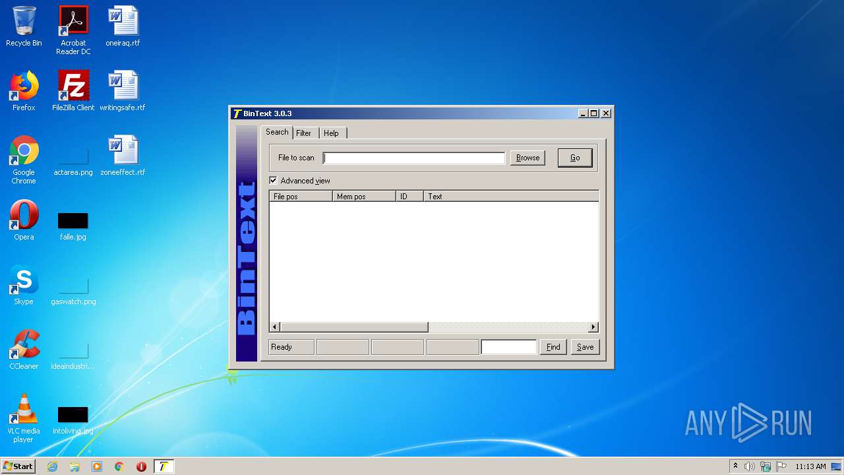The height and width of the screenshot is (475, 844).
Task: Close the BinText window
Action: coord(606,113)
